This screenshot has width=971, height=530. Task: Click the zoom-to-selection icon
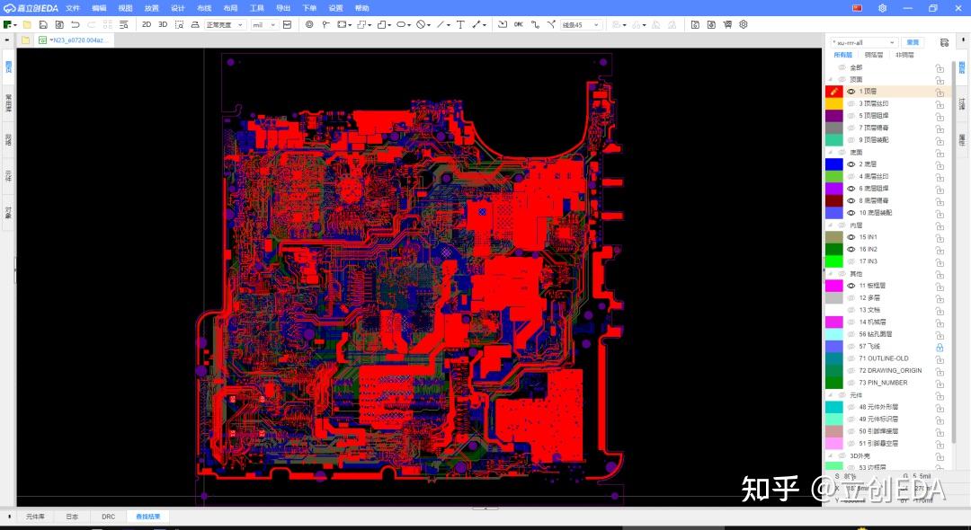coord(179,25)
